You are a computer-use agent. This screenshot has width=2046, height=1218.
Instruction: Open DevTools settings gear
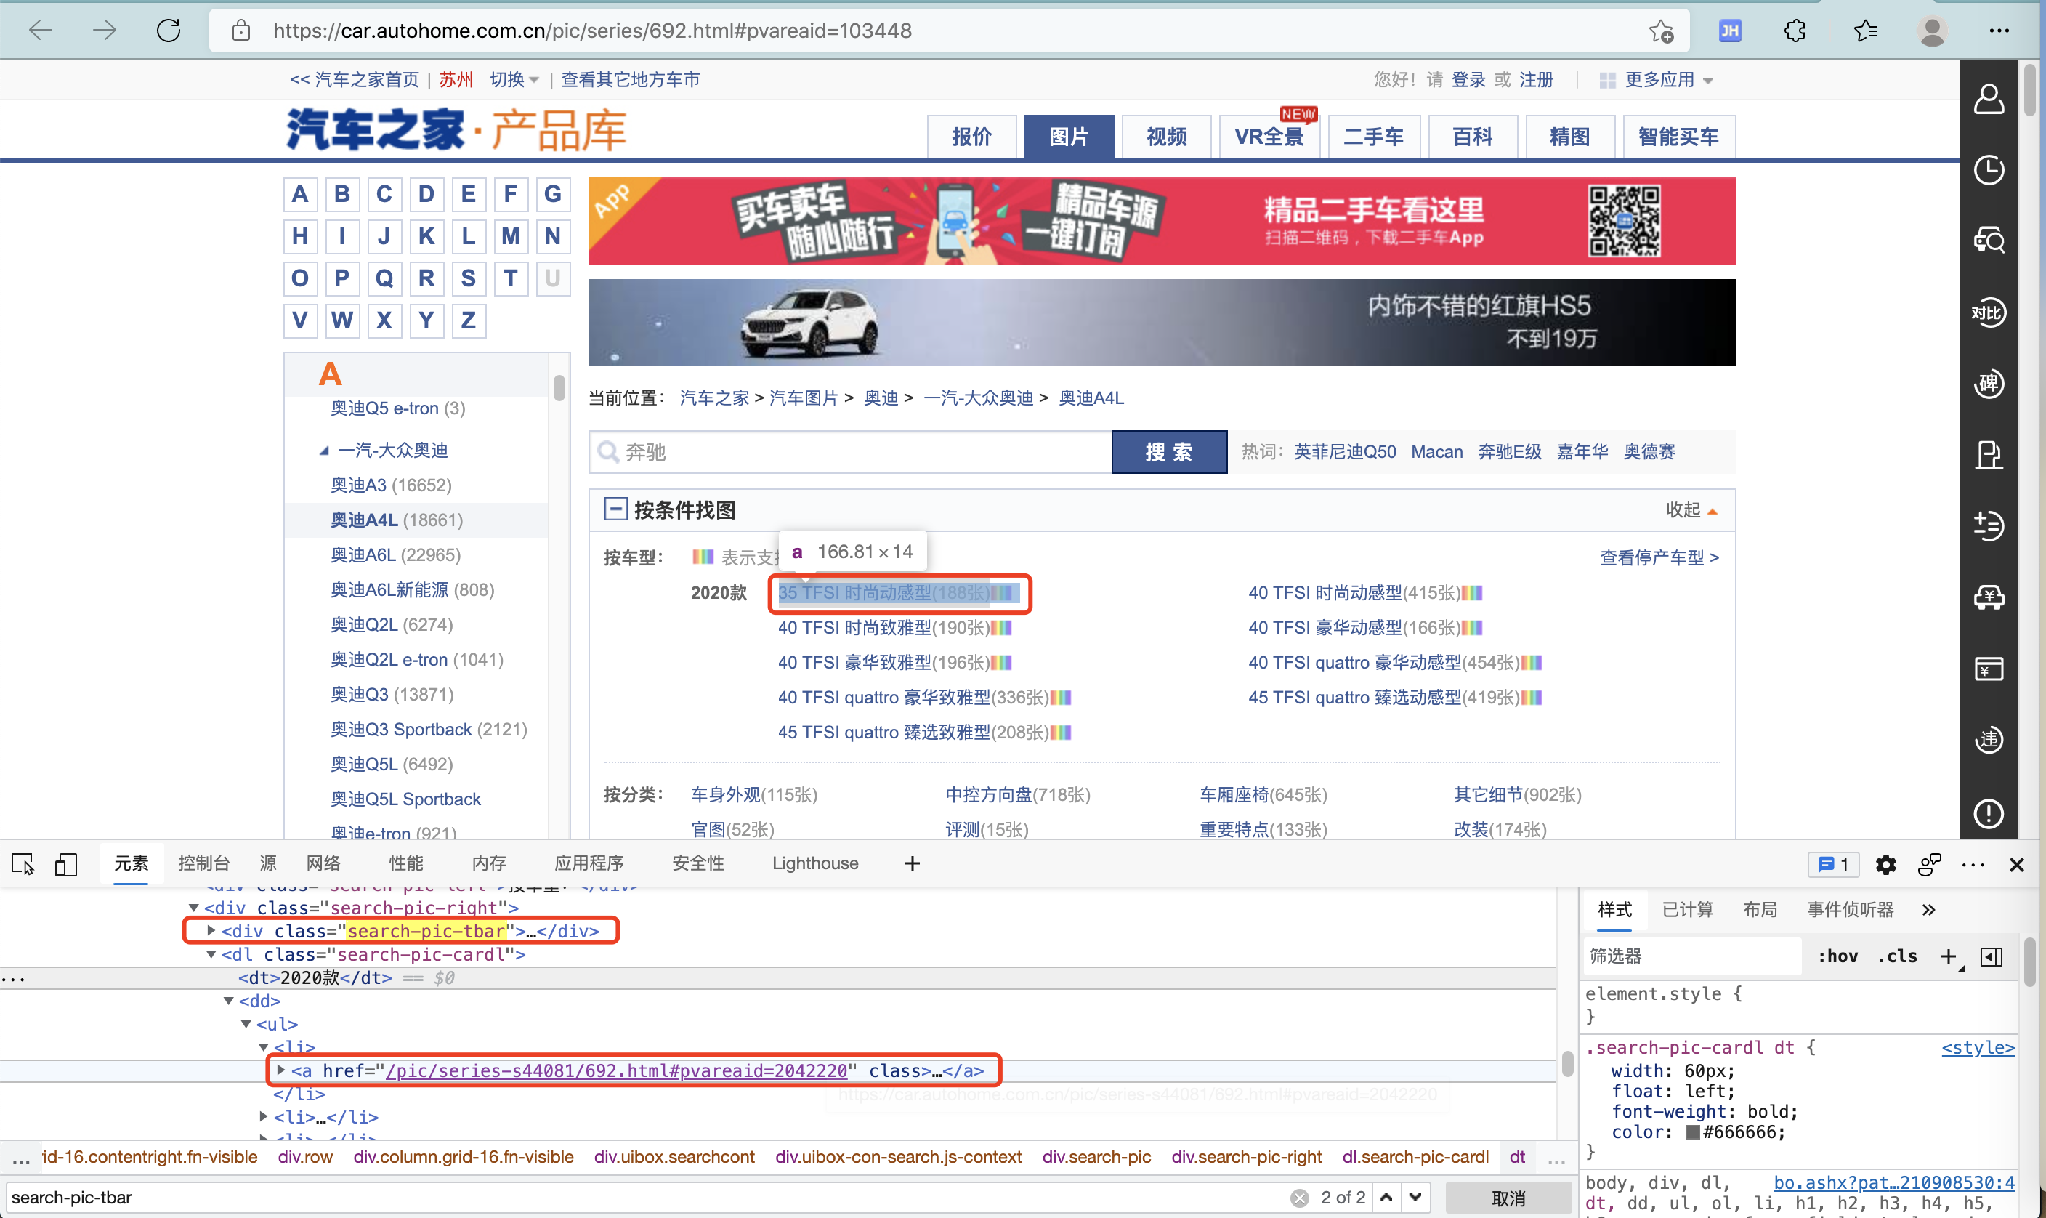(x=1885, y=864)
